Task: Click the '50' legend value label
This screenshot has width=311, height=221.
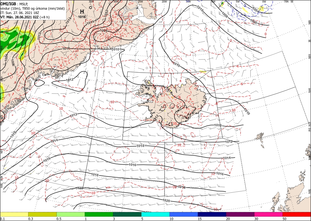Action: (x=285, y=219)
